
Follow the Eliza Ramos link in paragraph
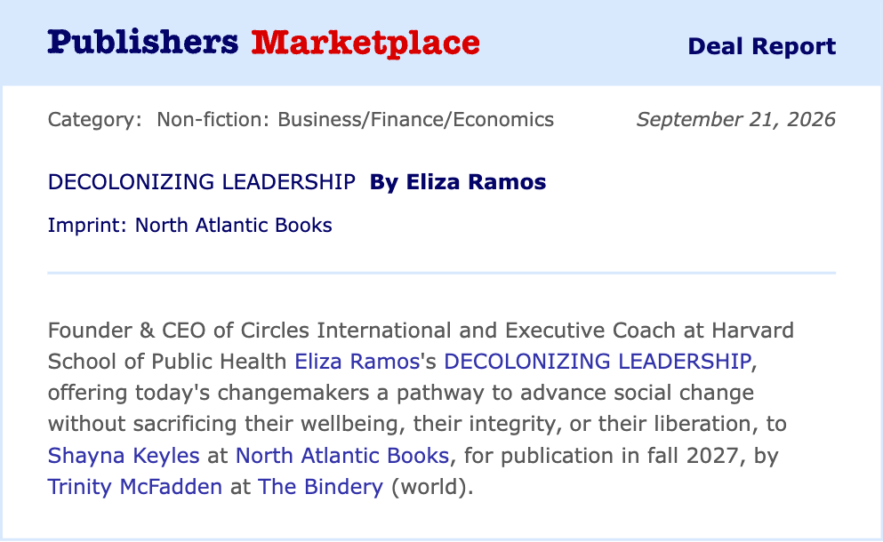357,362
